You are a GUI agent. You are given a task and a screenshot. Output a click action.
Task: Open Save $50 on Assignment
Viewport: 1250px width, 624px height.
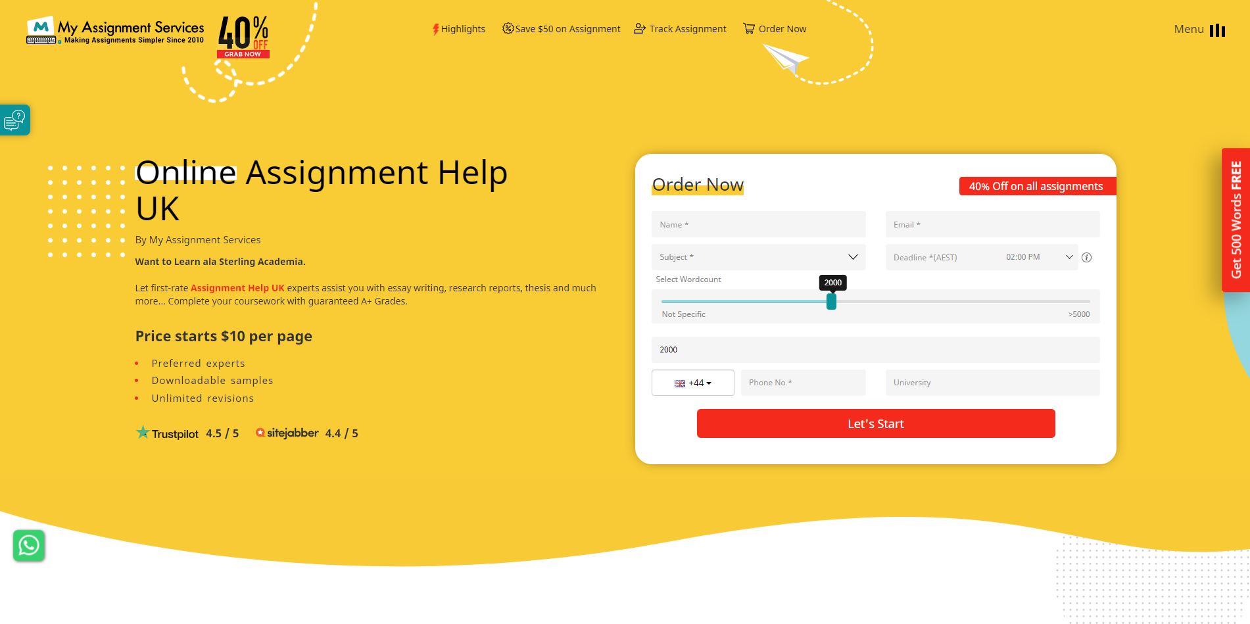coord(562,29)
